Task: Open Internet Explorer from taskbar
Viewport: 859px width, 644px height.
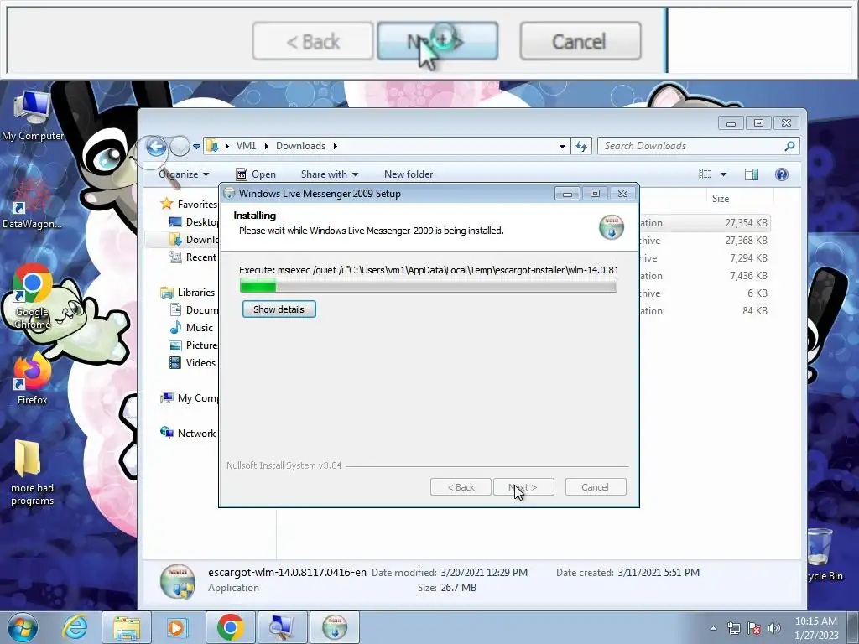Action: coord(75,627)
